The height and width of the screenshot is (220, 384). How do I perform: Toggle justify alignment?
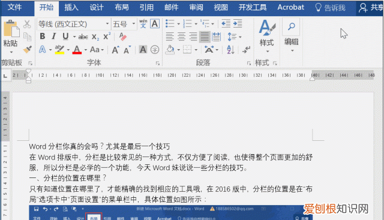click(x=205, y=37)
